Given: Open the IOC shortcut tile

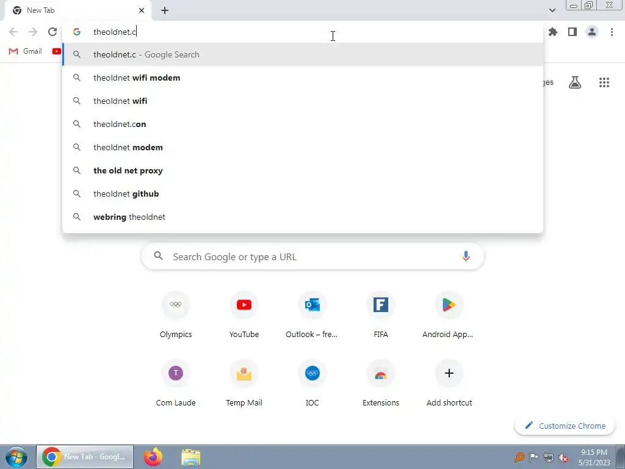Looking at the screenshot, I should tap(312, 384).
